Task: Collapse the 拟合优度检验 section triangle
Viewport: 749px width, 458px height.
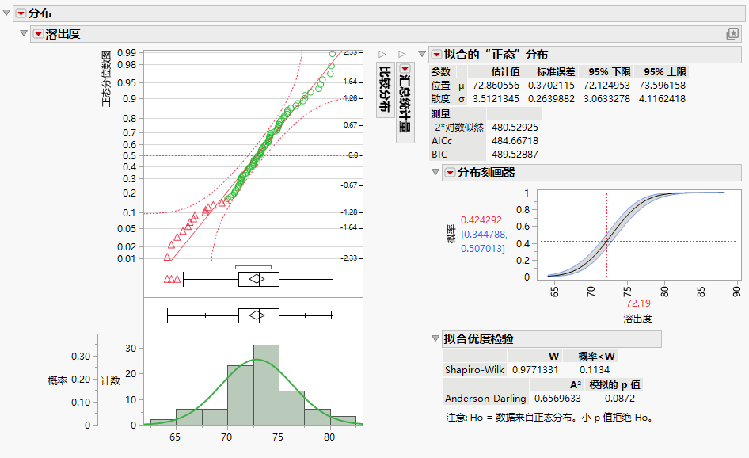Action: pos(435,338)
